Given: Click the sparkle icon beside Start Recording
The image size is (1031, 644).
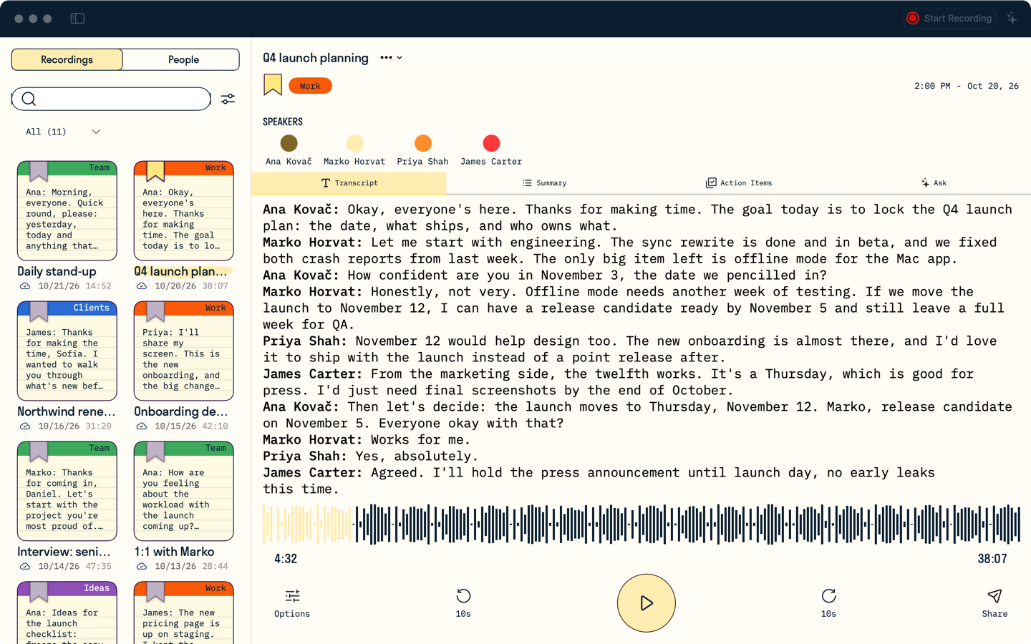Looking at the screenshot, I should (1012, 19).
